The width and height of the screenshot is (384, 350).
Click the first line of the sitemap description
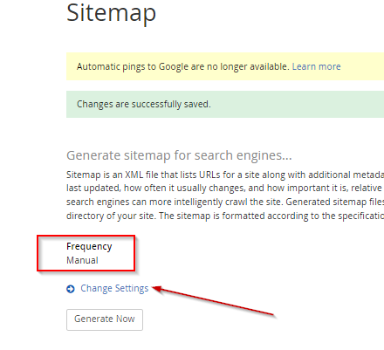(225, 175)
